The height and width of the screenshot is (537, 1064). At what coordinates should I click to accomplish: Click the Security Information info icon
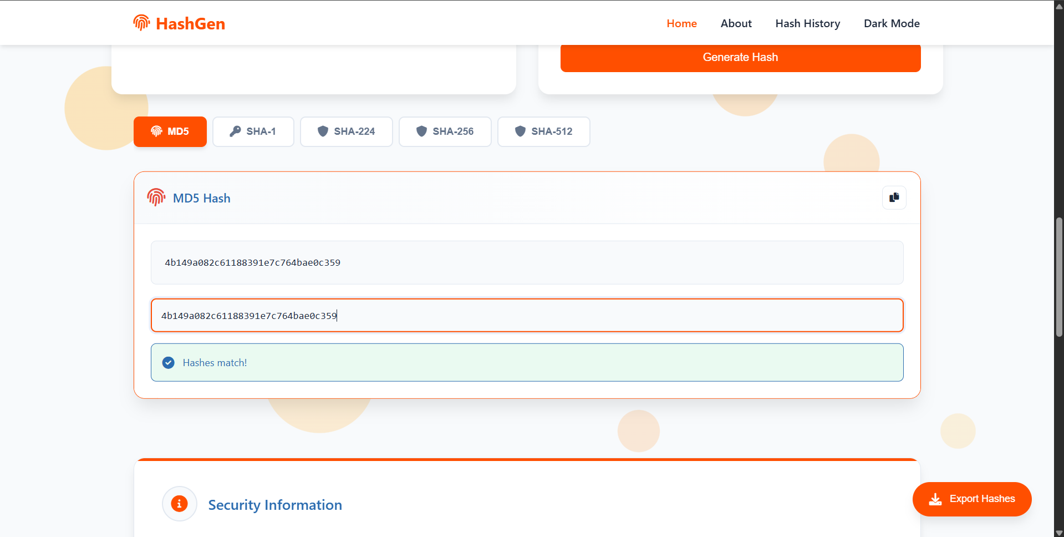pyautogui.click(x=179, y=504)
